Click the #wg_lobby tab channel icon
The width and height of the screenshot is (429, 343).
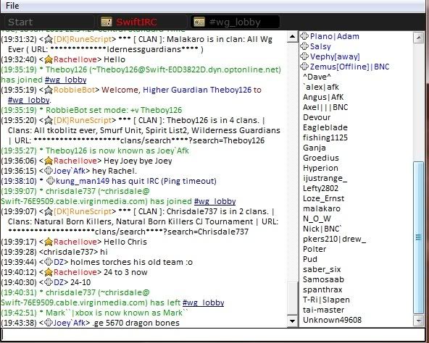click(x=199, y=22)
